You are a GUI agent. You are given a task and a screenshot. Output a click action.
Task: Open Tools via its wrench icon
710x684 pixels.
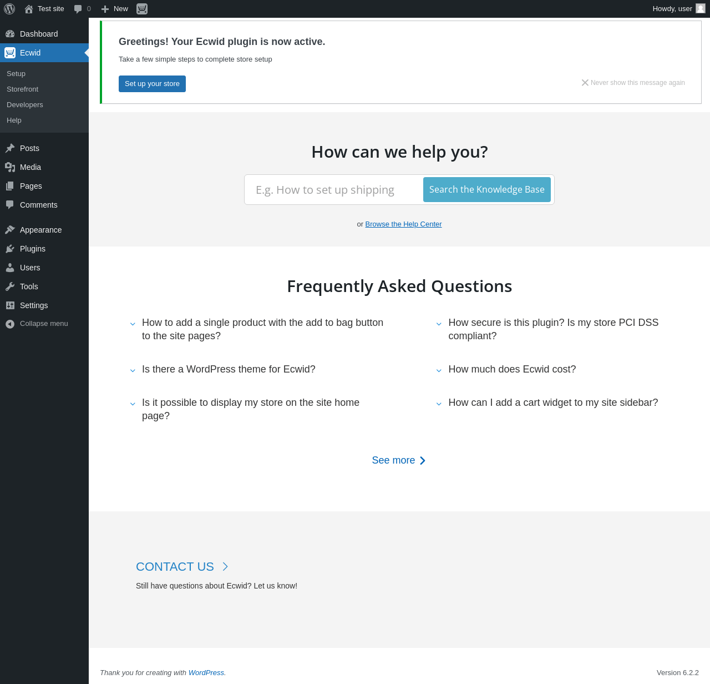pyautogui.click(x=10, y=286)
